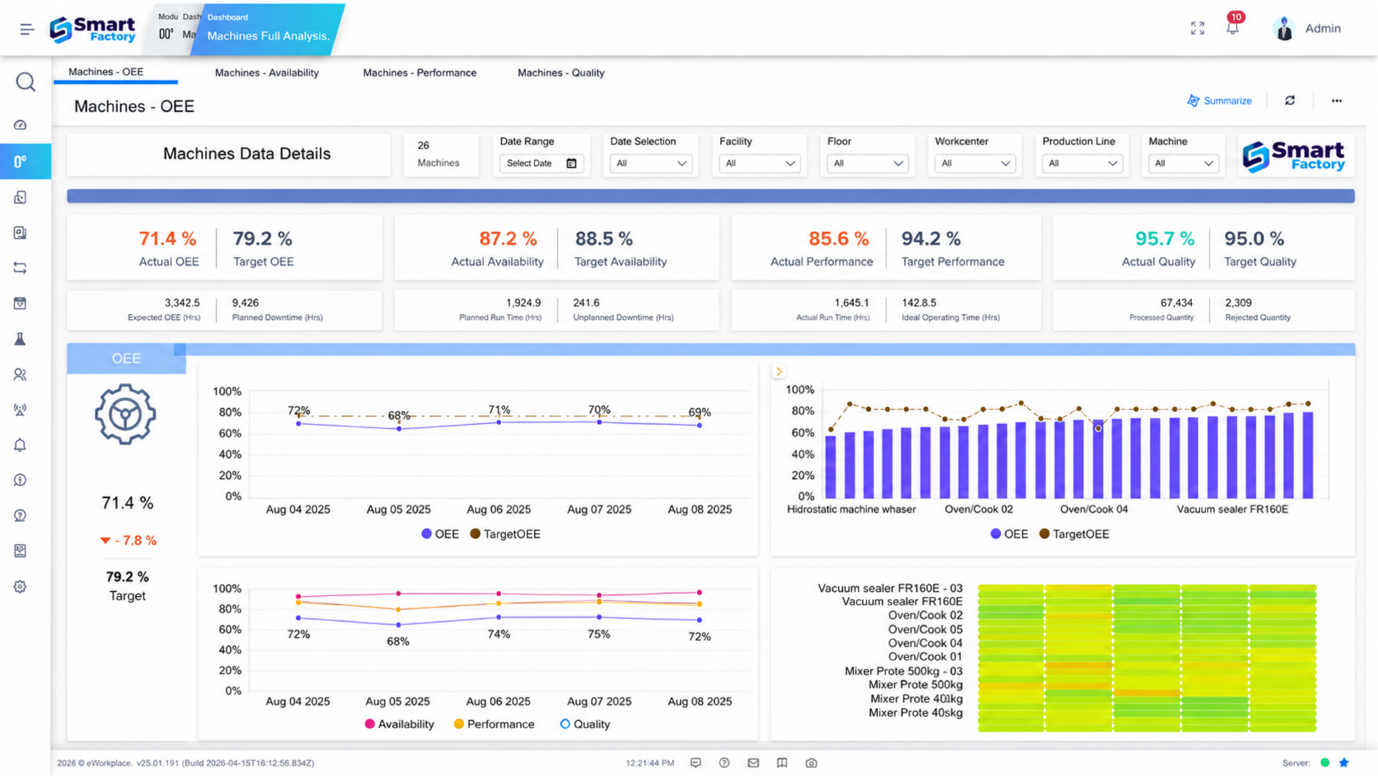Click the 2,309 Rejected Quantity value

pos(1238,303)
